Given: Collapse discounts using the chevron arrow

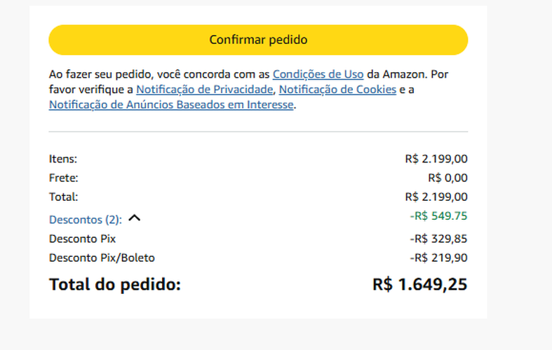Looking at the screenshot, I should coord(135,218).
